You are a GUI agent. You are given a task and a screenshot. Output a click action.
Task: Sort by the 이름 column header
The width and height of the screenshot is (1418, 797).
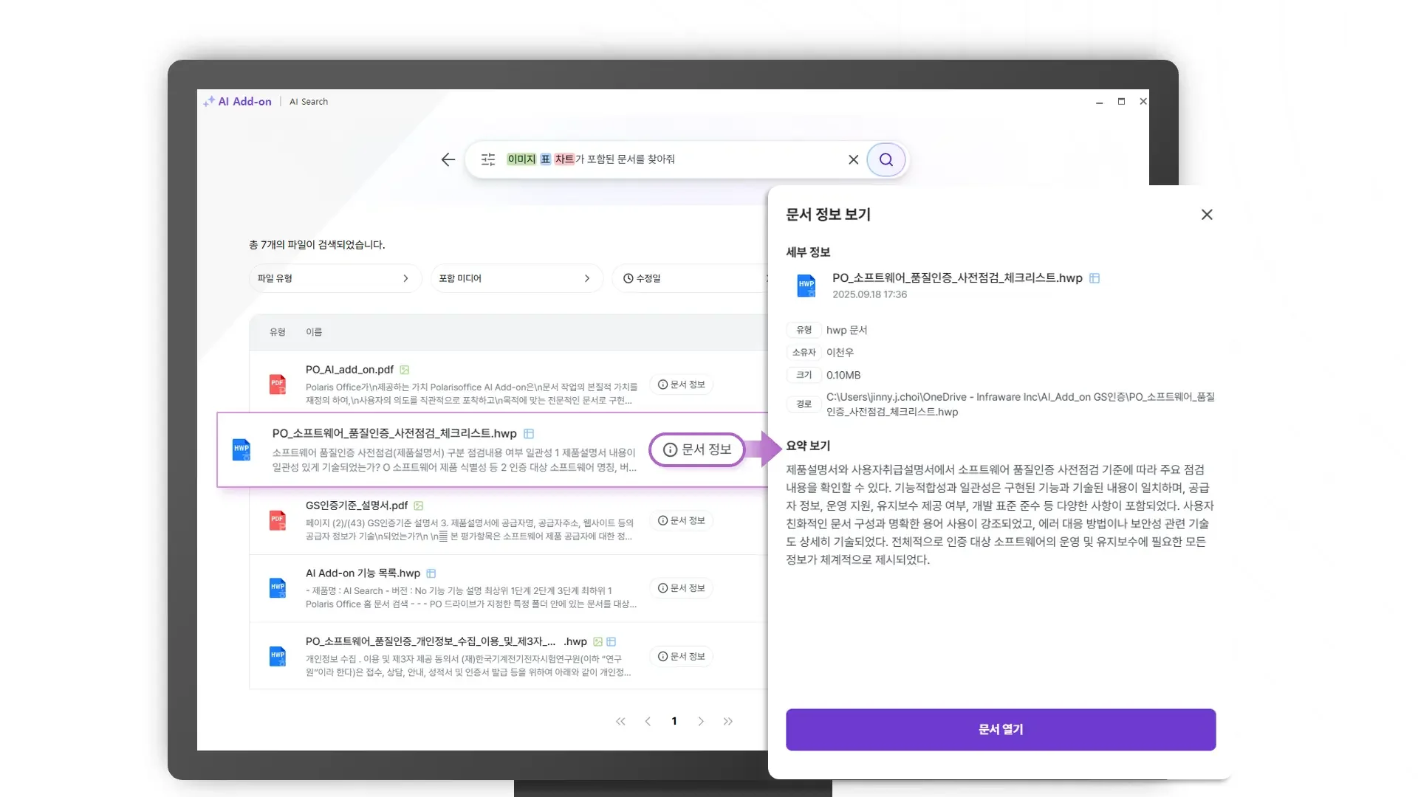pos(314,332)
